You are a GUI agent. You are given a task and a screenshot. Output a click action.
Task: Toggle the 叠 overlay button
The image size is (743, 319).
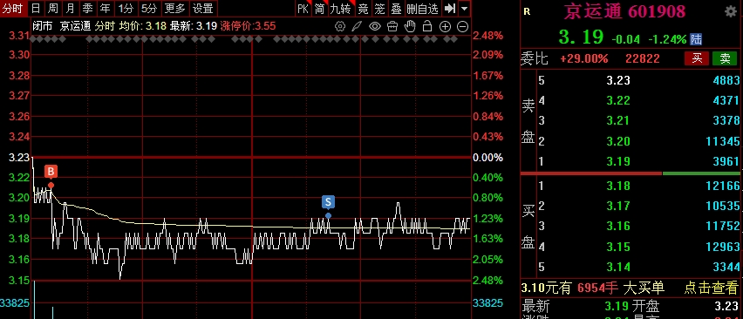(396, 8)
